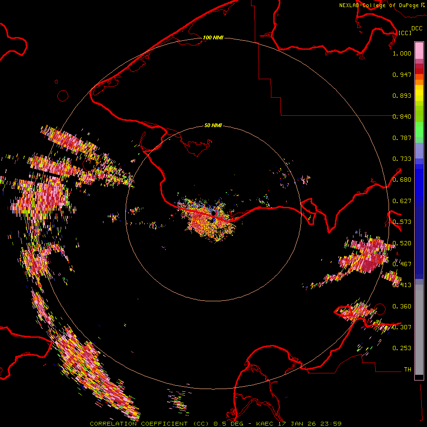Click the 0.520 scale value
The height and width of the screenshot is (427, 427).
pos(402,243)
